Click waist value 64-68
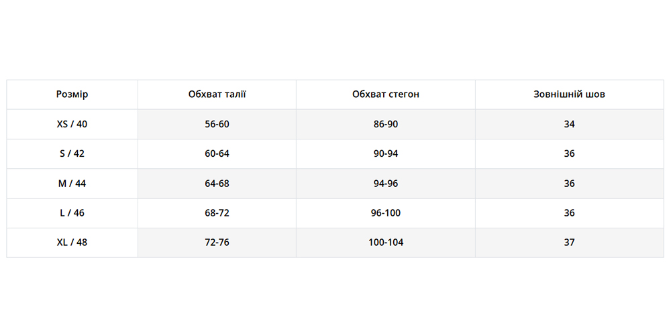Screen dimensions: 671x335 pyautogui.click(x=217, y=184)
